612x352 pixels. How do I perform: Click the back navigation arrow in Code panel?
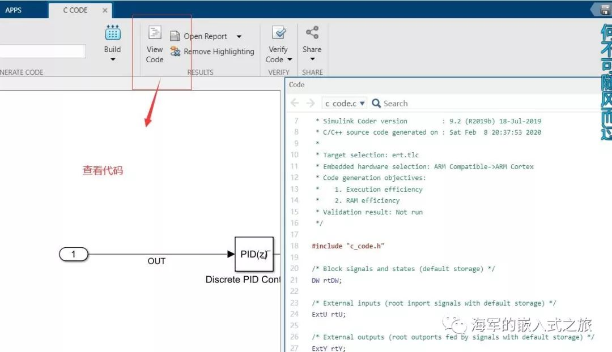tap(294, 103)
